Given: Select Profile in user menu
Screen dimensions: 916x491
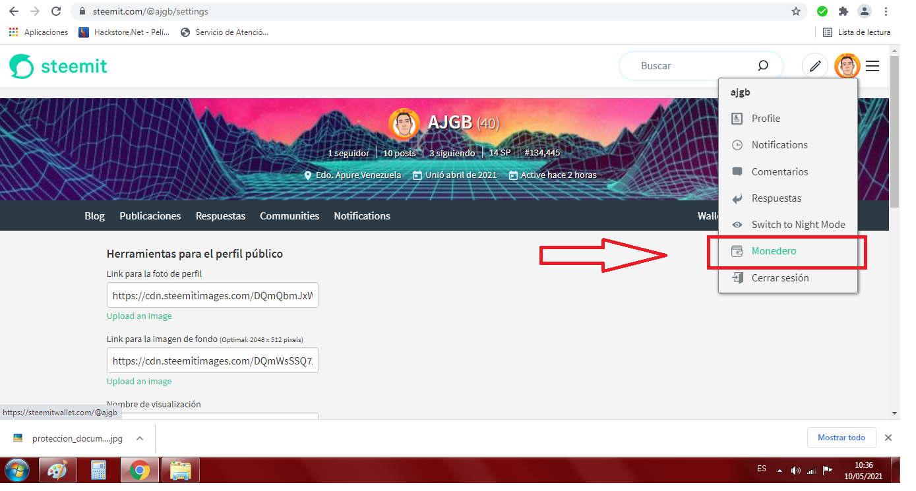Looking at the screenshot, I should 788,119.
